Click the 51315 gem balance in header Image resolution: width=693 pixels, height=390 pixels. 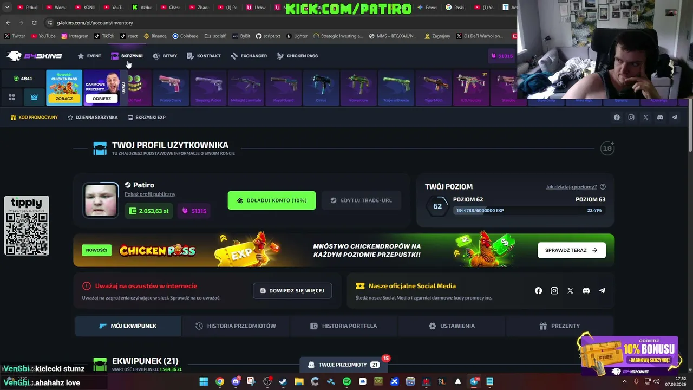(x=501, y=56)
